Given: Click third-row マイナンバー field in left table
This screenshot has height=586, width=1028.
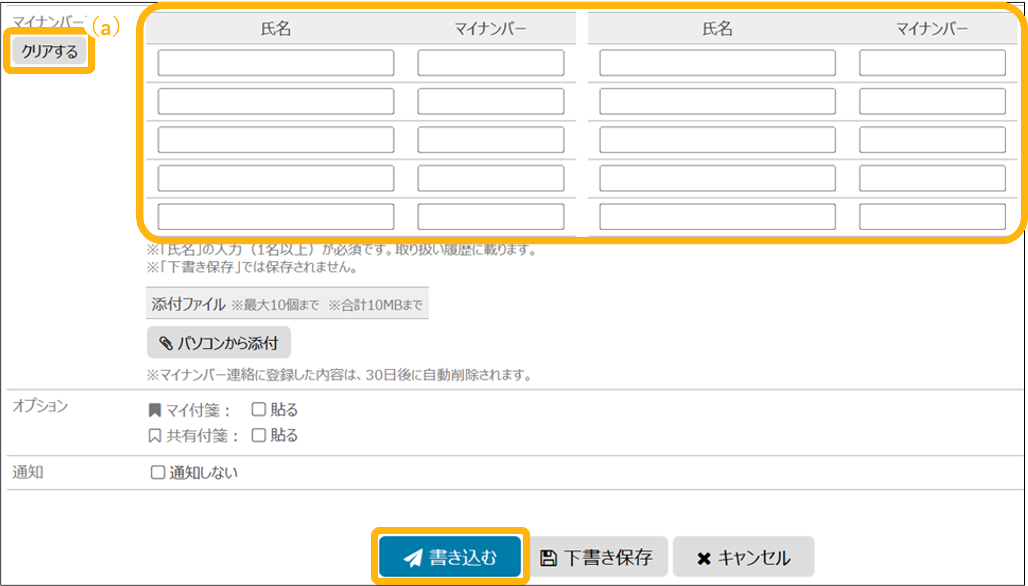Looking at the screenshot, I should [490, 140].
